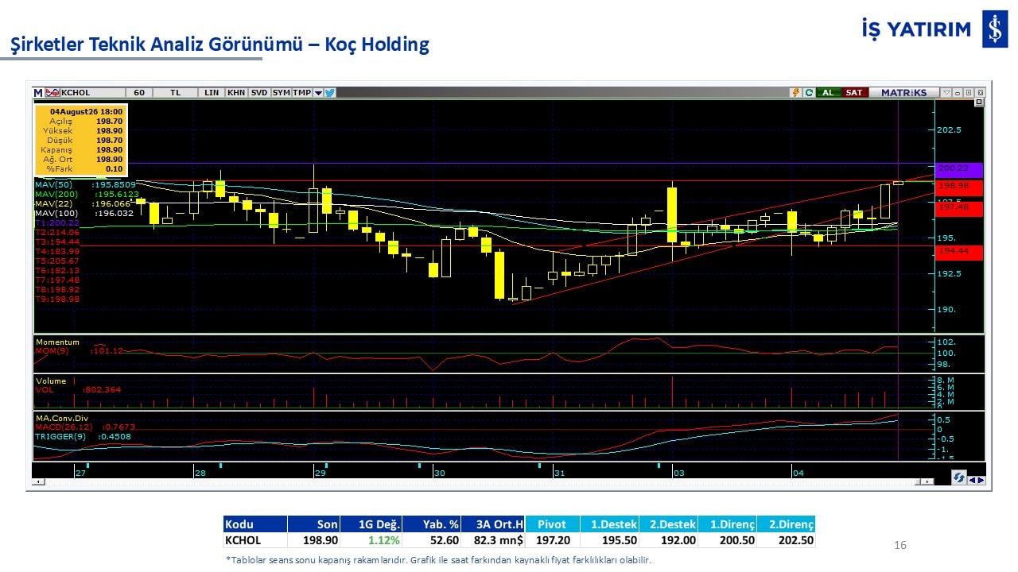Click the 197.20 pivot value cell

pos(552,540)
